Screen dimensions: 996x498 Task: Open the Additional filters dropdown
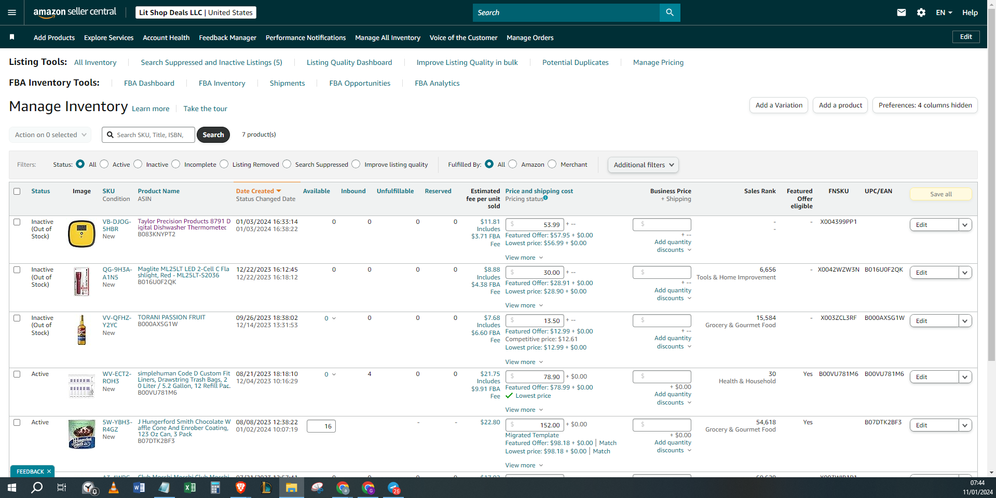(643, 165)
